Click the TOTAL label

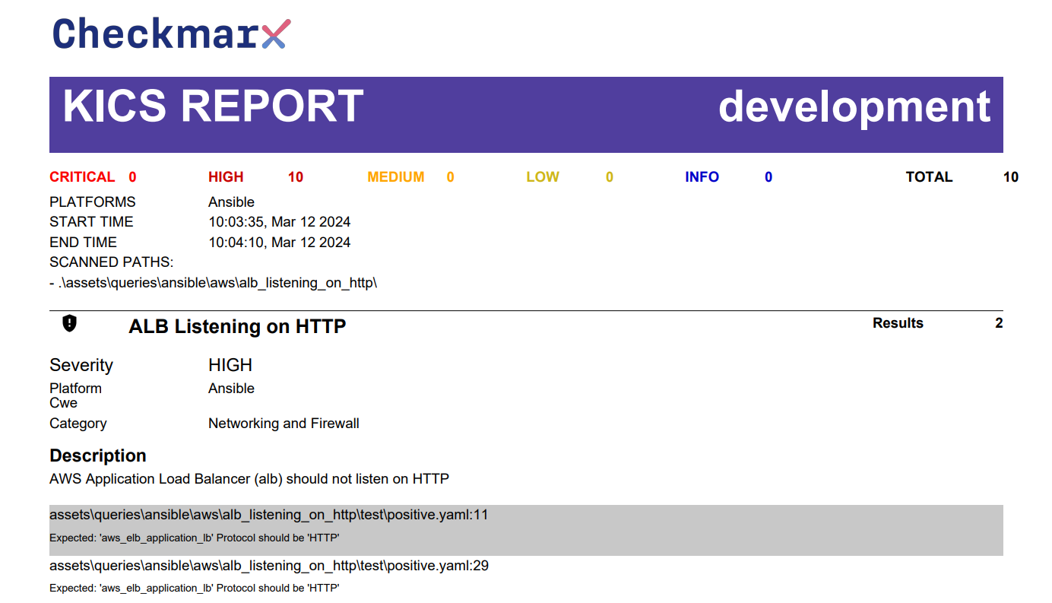(929, 177)
